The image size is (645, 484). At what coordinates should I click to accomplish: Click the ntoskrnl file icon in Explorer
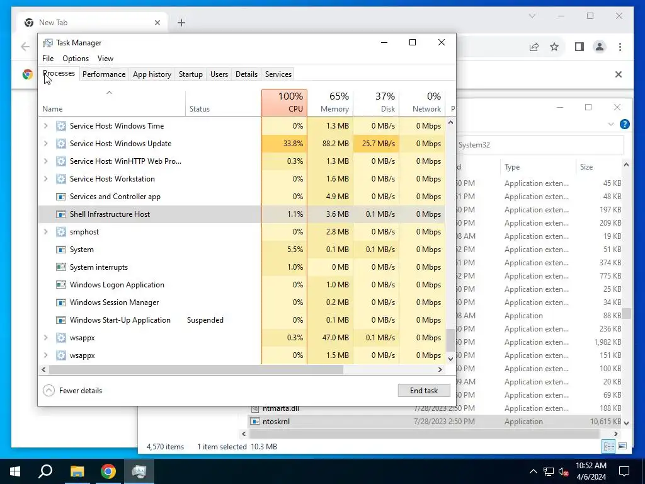tap(255, 422)
